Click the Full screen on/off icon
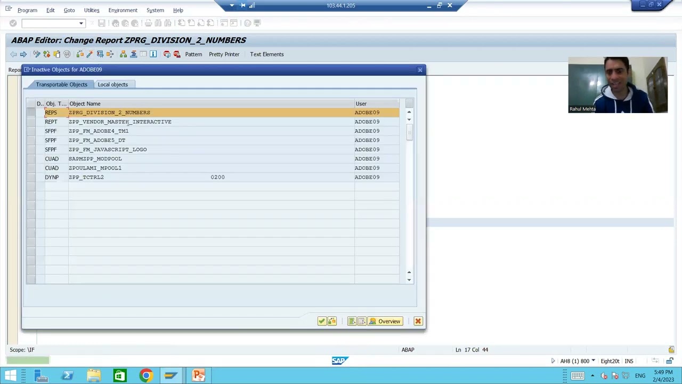 pos(143,54)
